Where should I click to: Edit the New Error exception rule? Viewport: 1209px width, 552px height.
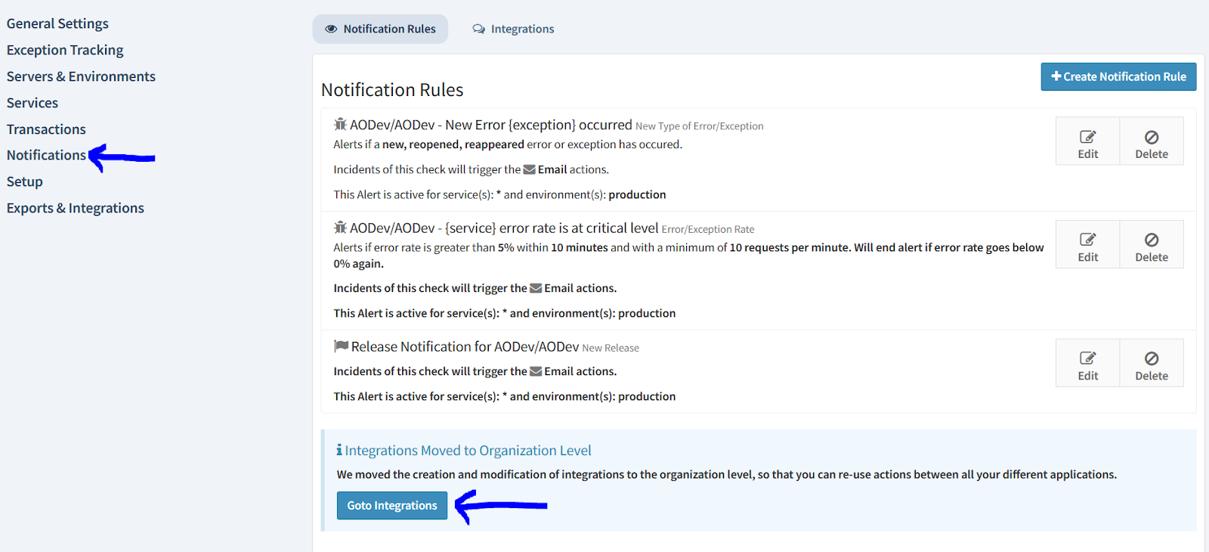click(x=1087, y=141)
